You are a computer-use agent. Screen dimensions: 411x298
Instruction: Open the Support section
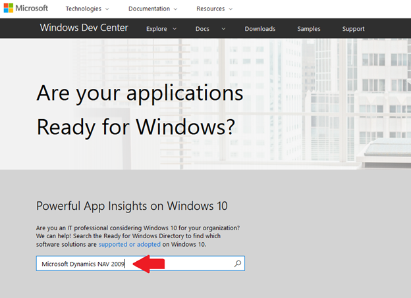click(353, 29)
